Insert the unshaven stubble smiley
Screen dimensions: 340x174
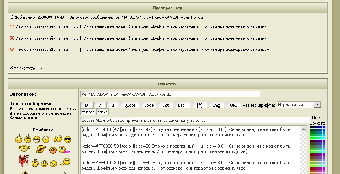click(x=35, y=163)
